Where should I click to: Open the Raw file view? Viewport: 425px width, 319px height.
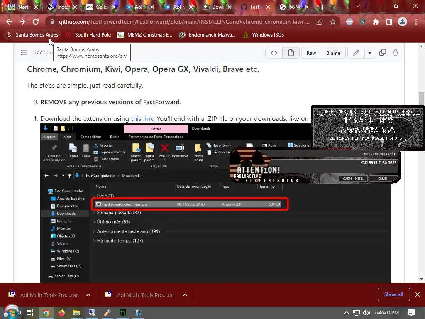pos(311,53)
